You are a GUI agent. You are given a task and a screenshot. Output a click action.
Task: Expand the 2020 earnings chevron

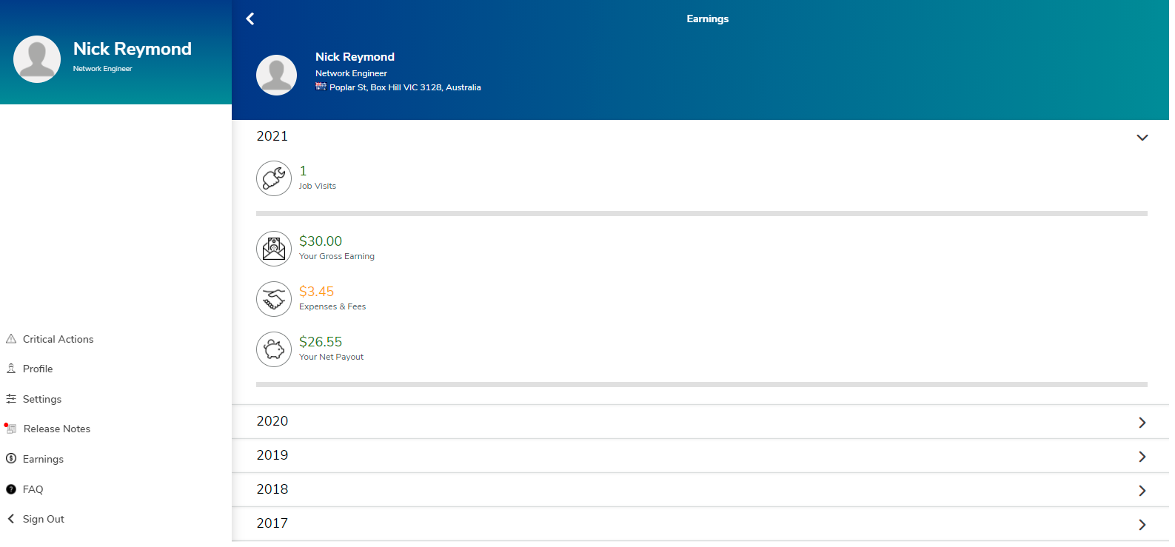[1142, 423]
